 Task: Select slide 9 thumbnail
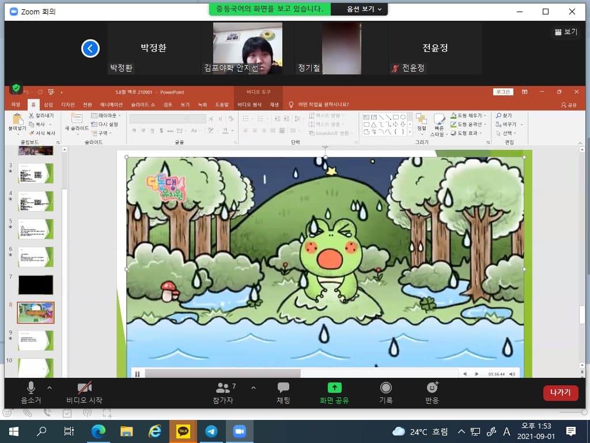point(36,340)
